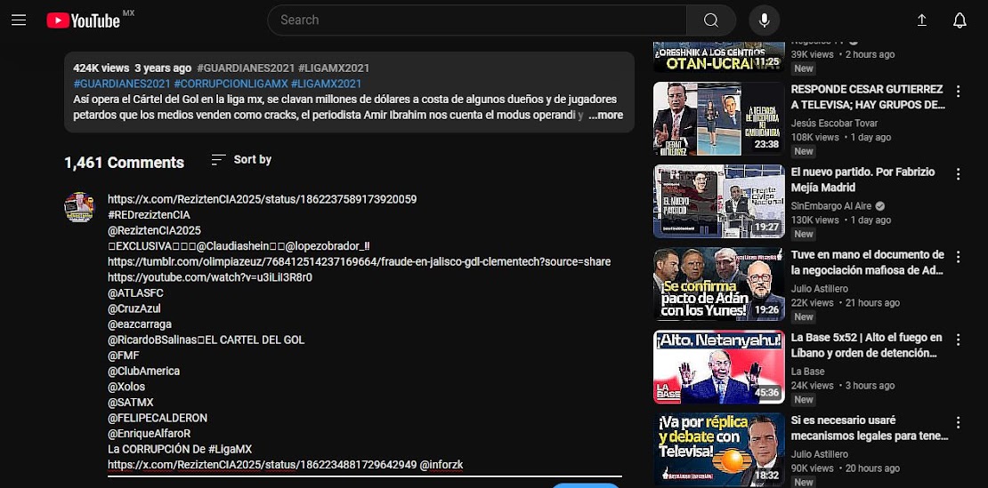Click @SATMX mention in comment
This screenshot has width=988, height=488.
pos(131,403)
